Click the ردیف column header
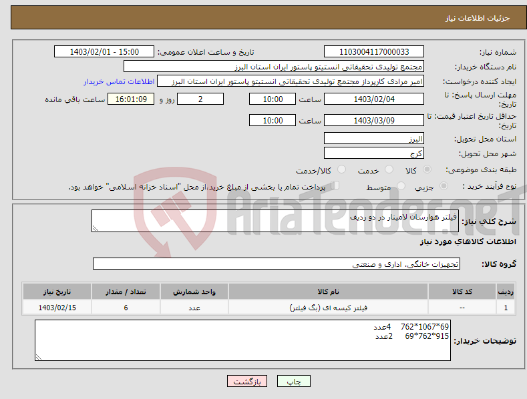Image resolution: width=527 pixels, height=399 pixels. 506,292
